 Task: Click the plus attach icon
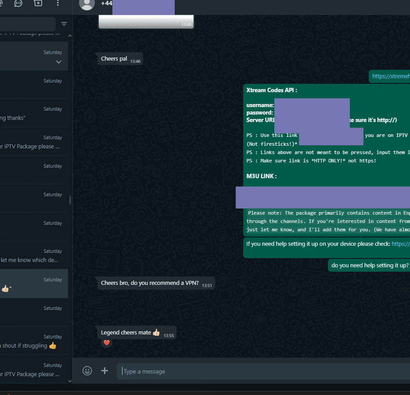point(104,371)
